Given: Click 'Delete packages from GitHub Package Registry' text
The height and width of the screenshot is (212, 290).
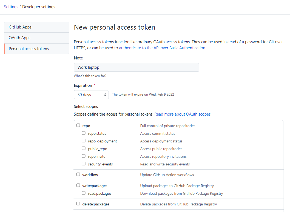Looking at the screenshot, I should click(x=178, y=204).
